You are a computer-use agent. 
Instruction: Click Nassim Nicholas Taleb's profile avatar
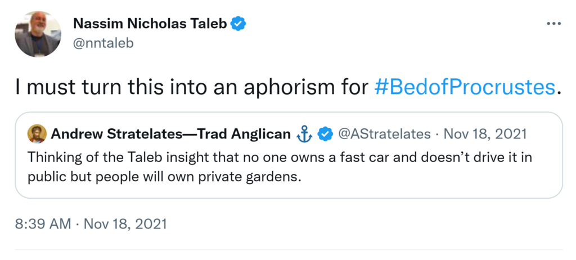pyautogui.click(x=38, y=34)
